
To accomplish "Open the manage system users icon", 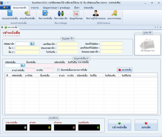I will [96, 13].
